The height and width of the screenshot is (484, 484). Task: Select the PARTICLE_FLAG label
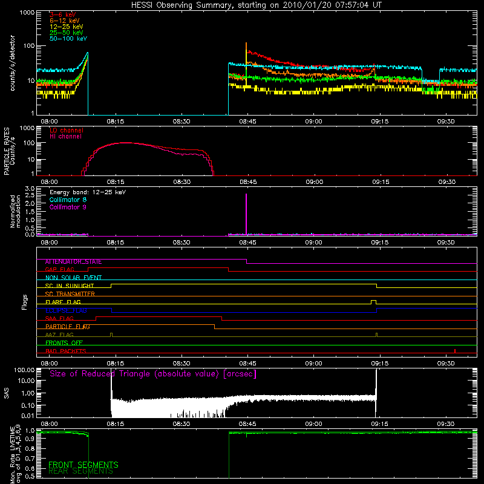68,327
